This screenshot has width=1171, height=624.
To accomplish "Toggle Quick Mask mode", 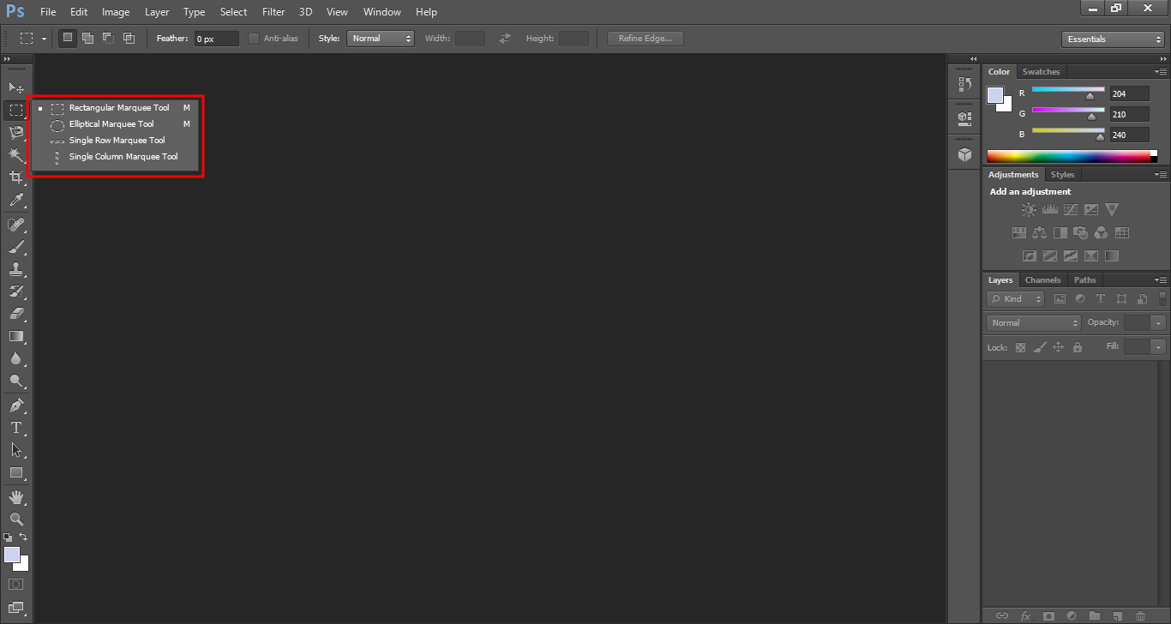I will pos(16,584).
